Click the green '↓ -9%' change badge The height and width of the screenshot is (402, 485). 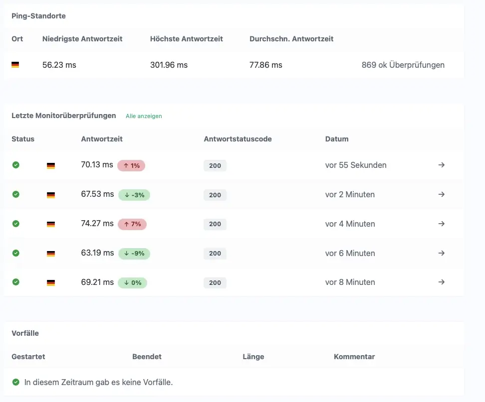134,254
